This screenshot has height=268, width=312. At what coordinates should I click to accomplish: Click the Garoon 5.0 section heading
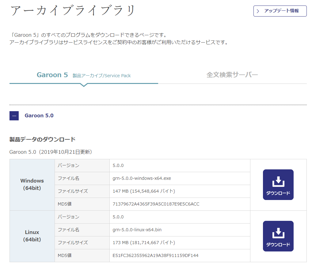pyautogui.click(x=39, y=115)
